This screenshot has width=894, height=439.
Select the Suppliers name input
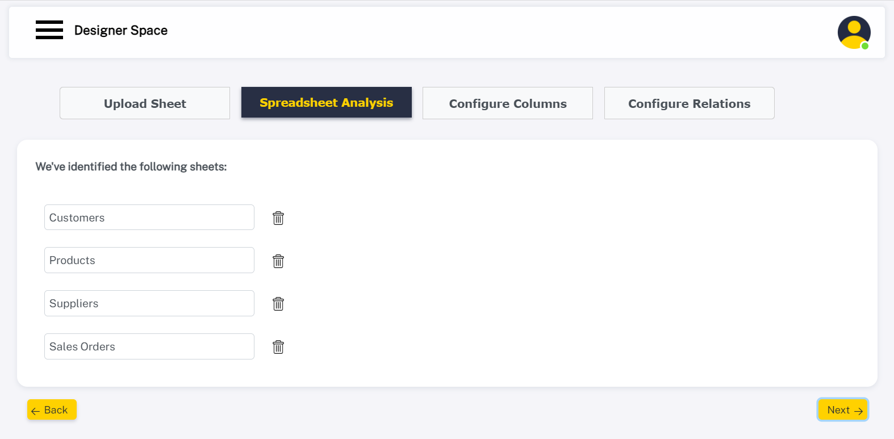[x=149, y=303]
